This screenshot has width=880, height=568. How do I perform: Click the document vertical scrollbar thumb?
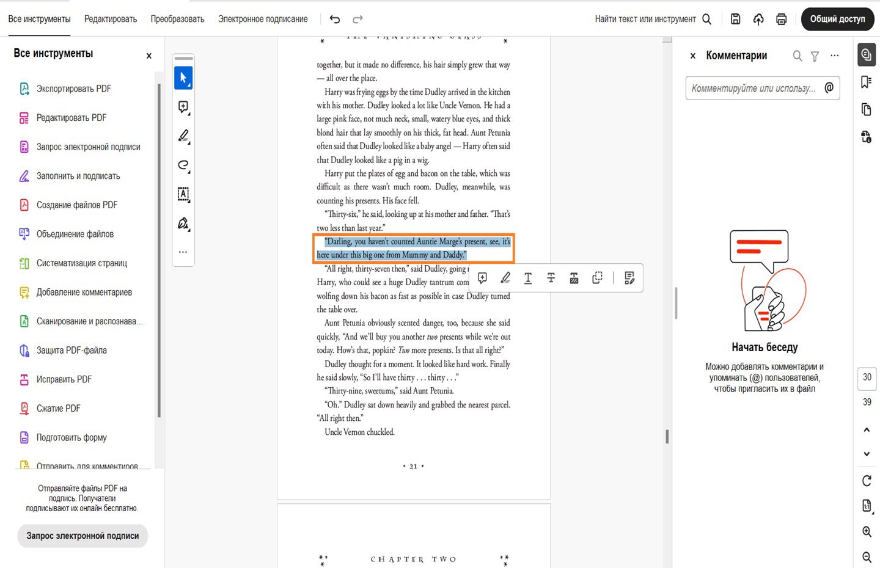(667, 436)
